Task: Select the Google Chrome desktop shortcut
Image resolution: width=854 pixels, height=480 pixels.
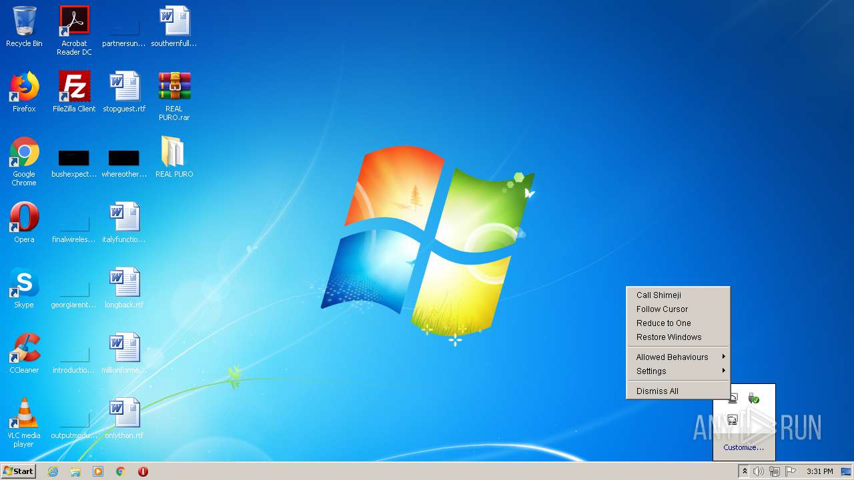Action: coord(24,161)
